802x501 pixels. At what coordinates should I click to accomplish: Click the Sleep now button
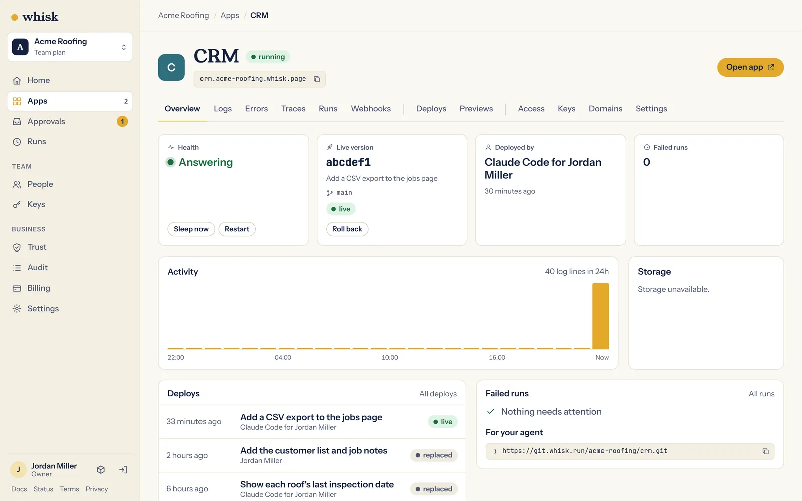coord(191,229)
